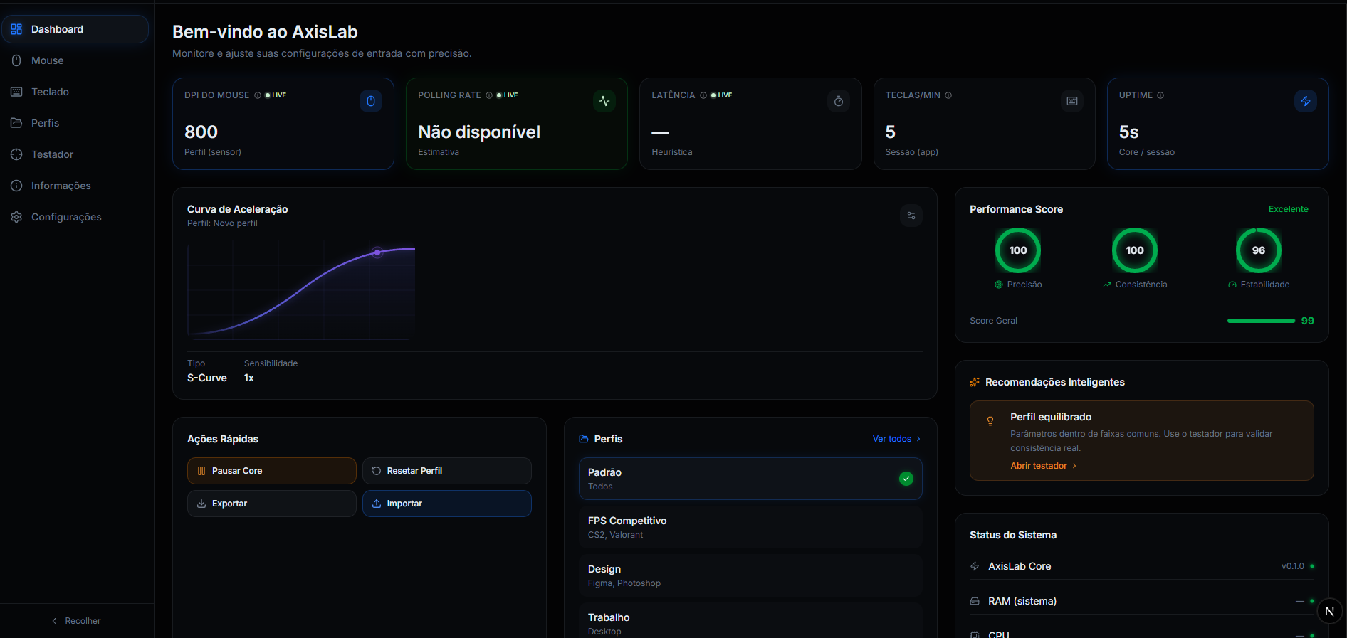The height and width of the screenshot is (638, 1347).
Task: Select the Trabalho profile row
Action: [750, 622]
